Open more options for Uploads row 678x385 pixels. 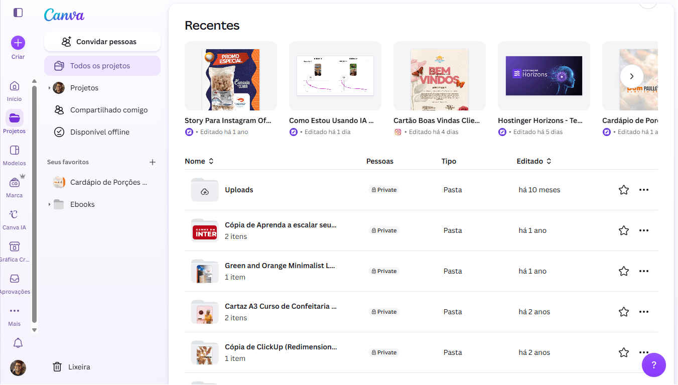click(x=644, y=190)
